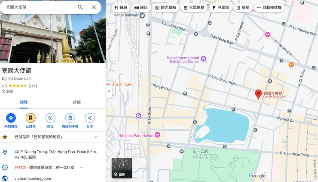This screenshot has height=182, width=318.
Task: Click the bus stop near Nguyễn Du west label
Action: point(185,93)
